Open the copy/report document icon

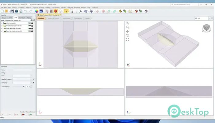[21, 11]
